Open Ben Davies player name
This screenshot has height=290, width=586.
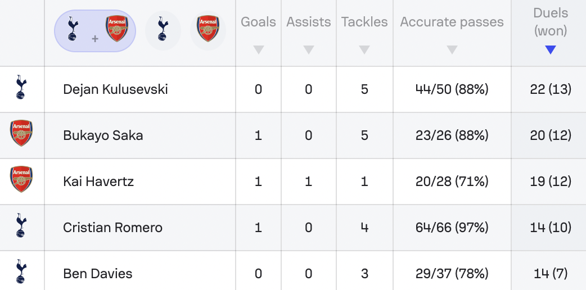97,274
